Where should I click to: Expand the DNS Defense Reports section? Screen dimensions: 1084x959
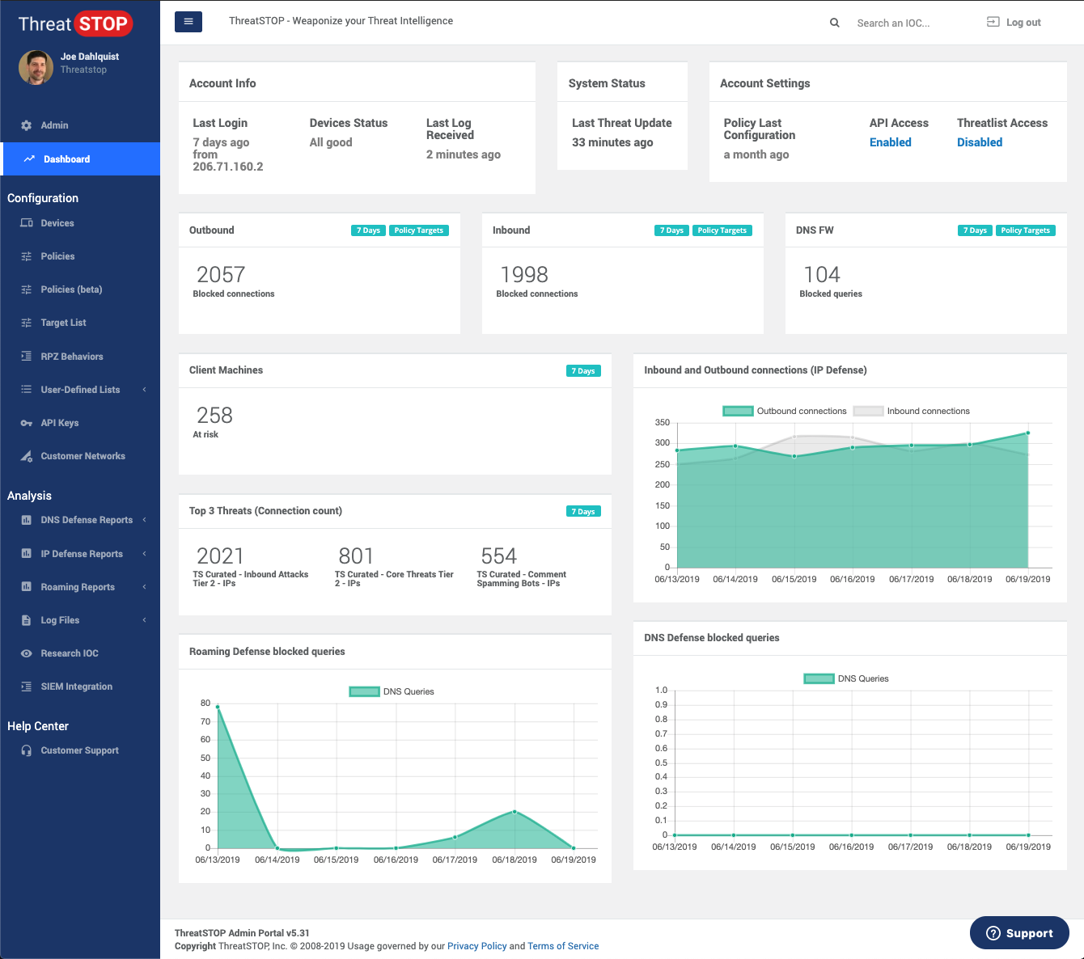coord(85,520)
